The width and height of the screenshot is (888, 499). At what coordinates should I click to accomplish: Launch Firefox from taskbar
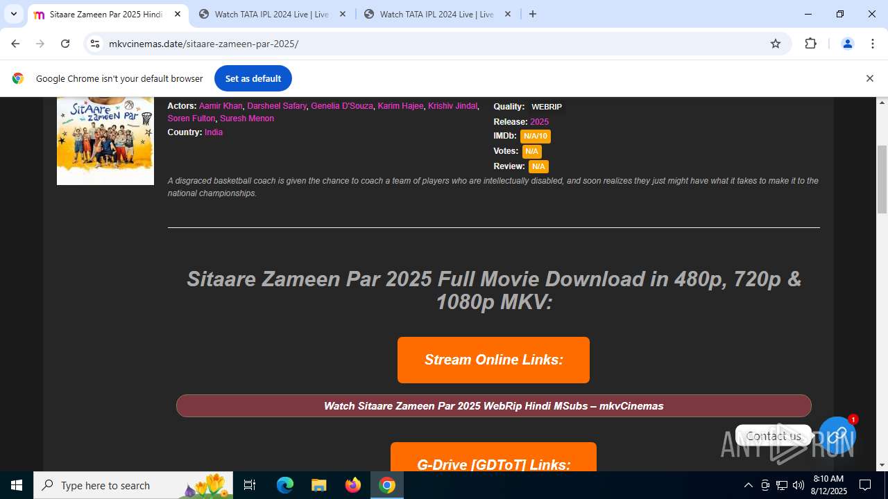[x=353, y=485]
